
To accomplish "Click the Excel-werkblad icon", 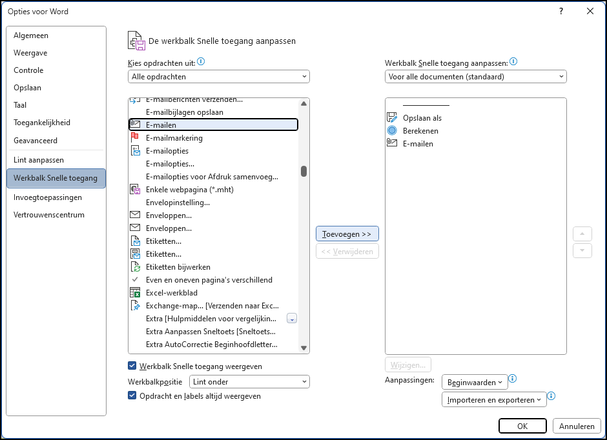I will coord(135,293).
